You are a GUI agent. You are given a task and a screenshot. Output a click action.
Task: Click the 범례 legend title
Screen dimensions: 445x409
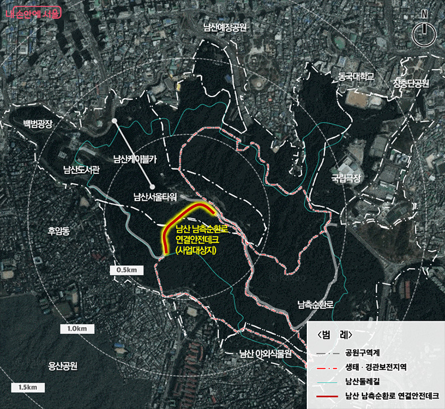(x=334, y=335)
